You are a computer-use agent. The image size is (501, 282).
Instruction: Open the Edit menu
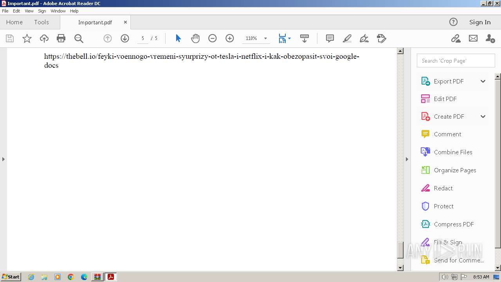[16, 11]
